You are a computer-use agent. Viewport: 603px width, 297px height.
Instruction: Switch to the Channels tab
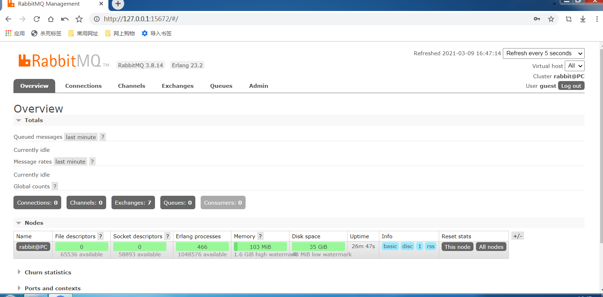pyautogui.click(x=132, y=86)
